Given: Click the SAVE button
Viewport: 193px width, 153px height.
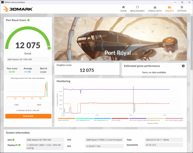Looking at the screenshot, I should coord(39,105).
